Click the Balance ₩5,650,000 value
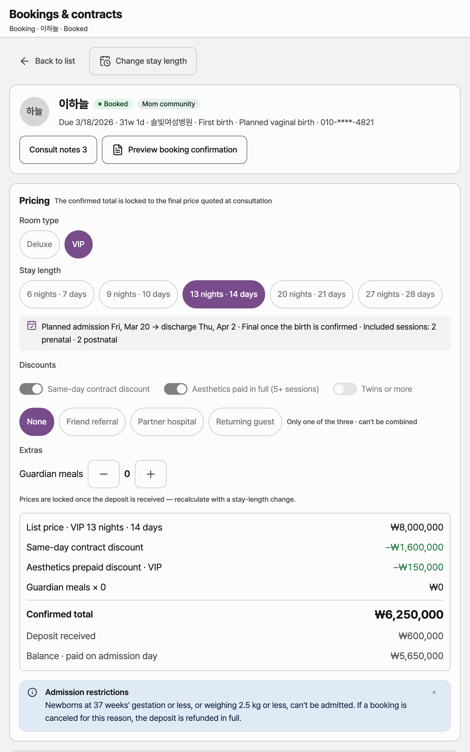470x752 pixels. (x=417, y=656)
